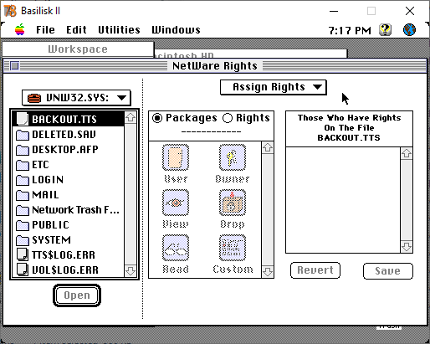Click the Macintosh HD window title behind
Image resolution: width=430 pixels, height=344 pixels.
pos(250,54)
